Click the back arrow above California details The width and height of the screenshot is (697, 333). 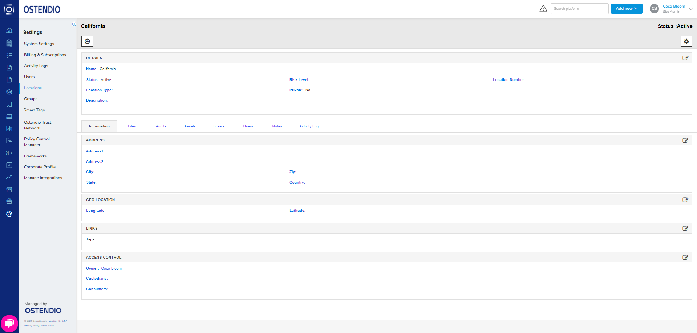(x=87, y=41)
